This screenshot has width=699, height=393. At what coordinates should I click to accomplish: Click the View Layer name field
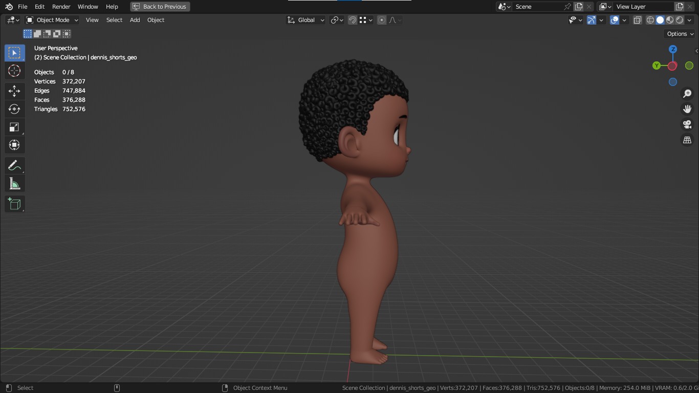(643, 7)
